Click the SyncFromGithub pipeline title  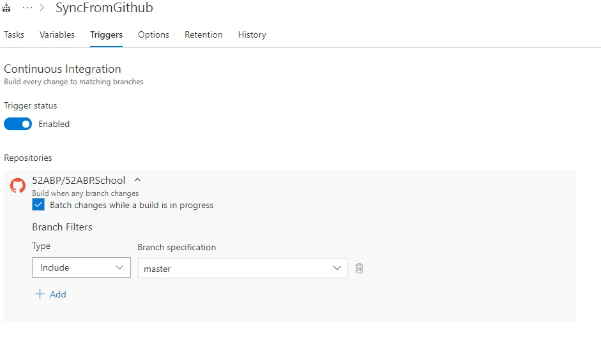104,8
